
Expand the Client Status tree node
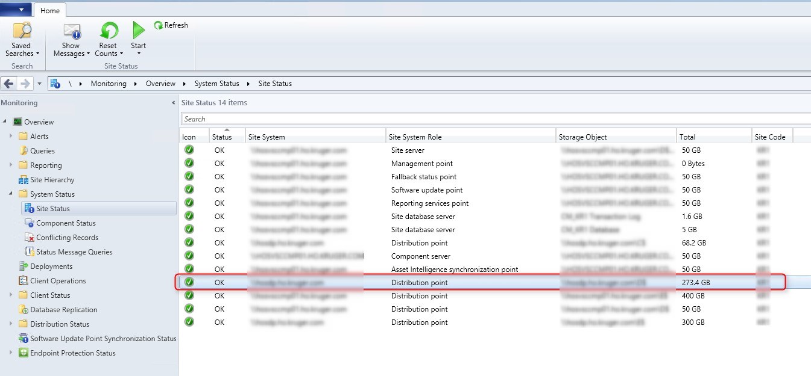11,295
